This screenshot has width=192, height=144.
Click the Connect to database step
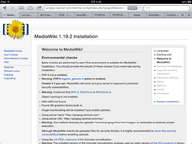pos(169,66)
